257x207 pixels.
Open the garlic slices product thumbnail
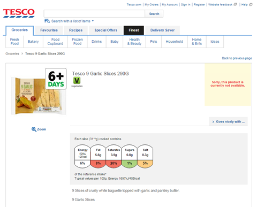coord(39,96)
